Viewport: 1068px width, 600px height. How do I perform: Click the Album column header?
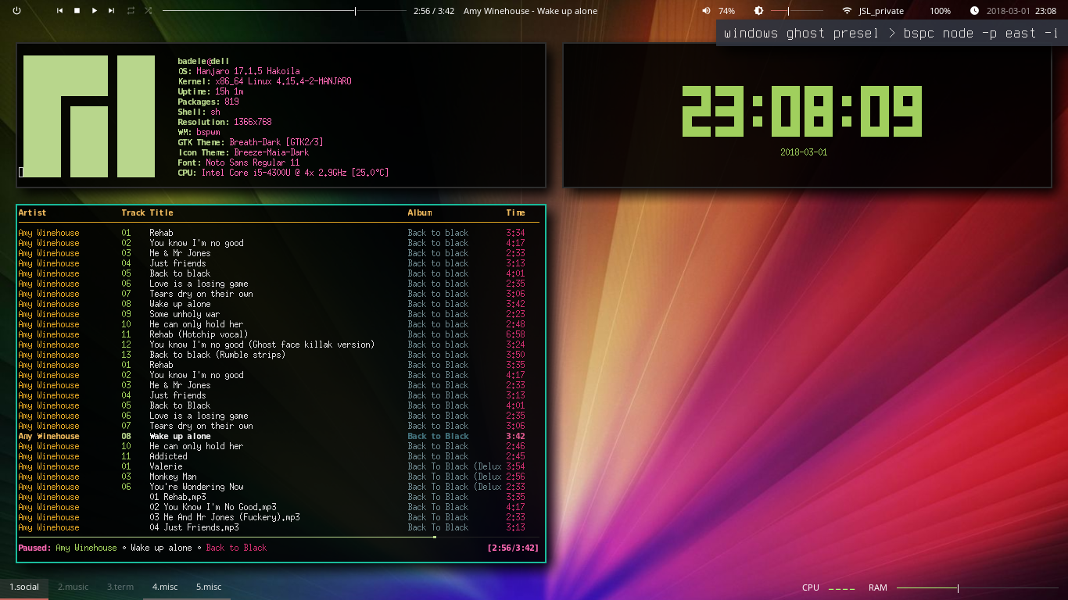(x=420, y=212)
